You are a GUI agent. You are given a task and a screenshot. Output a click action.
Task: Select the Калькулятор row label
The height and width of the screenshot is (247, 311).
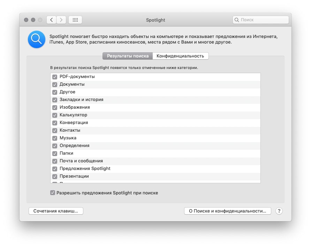tap(73, 115)
